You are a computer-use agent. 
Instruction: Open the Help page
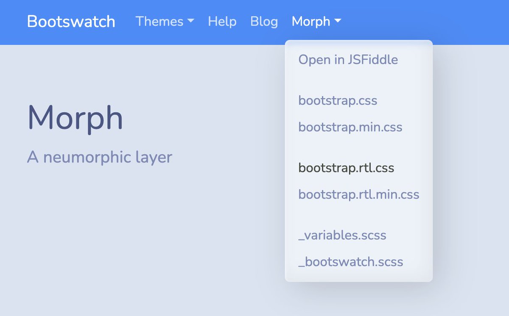(x=222, y=21)
